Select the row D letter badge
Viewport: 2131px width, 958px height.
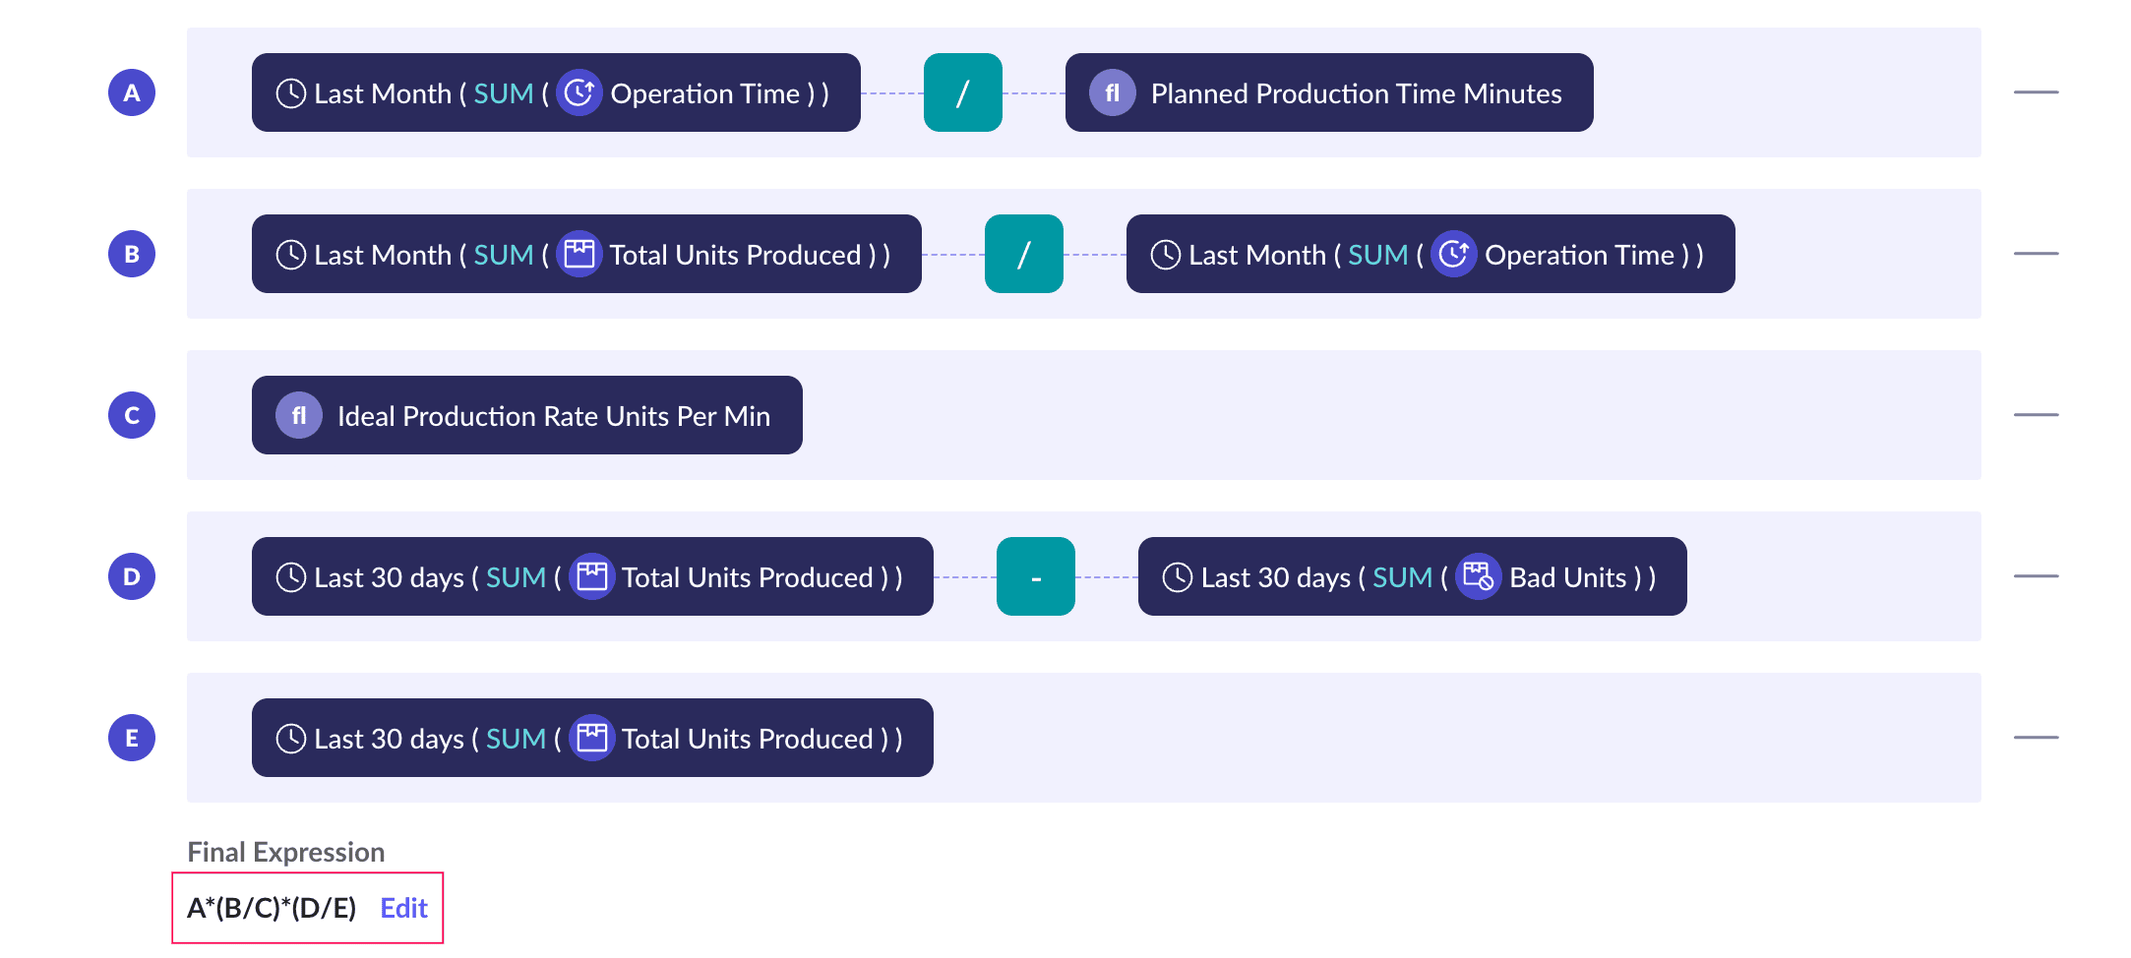point(132,576)
